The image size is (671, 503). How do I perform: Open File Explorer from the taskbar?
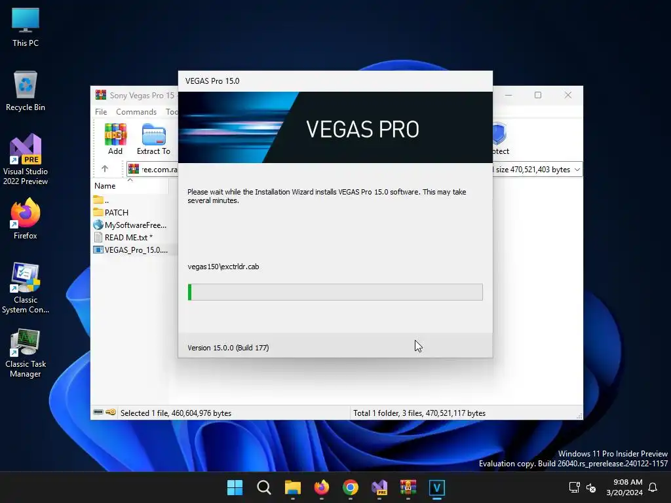pyautogui.click(x=293, y=487)
